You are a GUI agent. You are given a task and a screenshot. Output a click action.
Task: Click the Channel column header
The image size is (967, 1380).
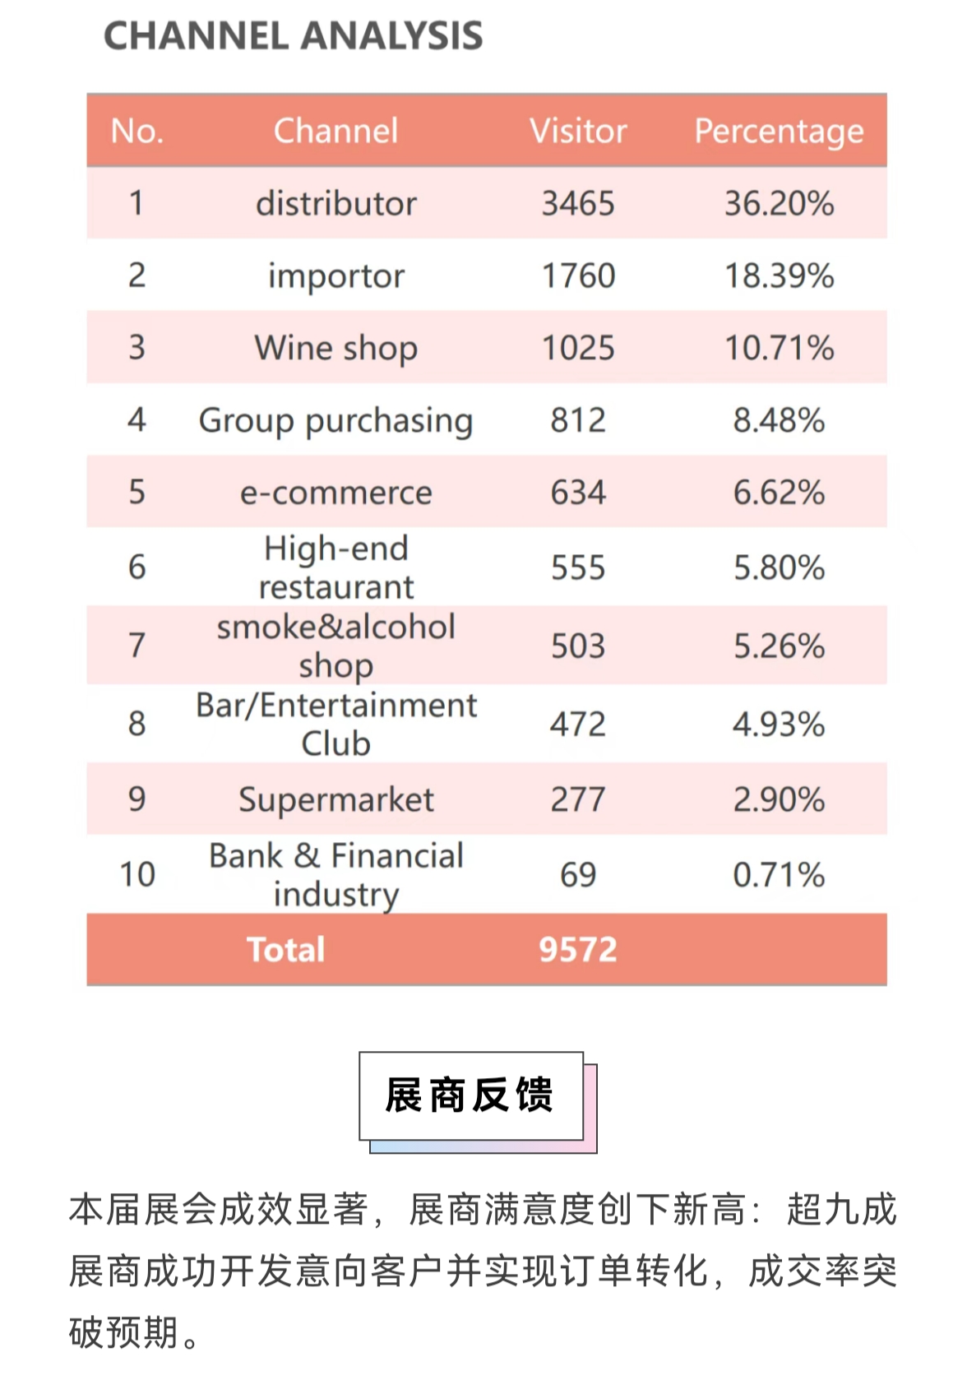[335, 131]
